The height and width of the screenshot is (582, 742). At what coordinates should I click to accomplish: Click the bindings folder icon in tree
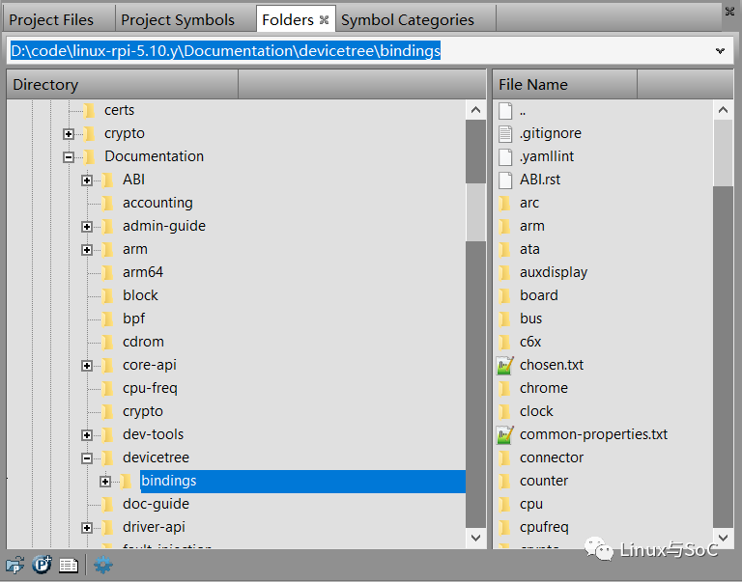point(126,482)
